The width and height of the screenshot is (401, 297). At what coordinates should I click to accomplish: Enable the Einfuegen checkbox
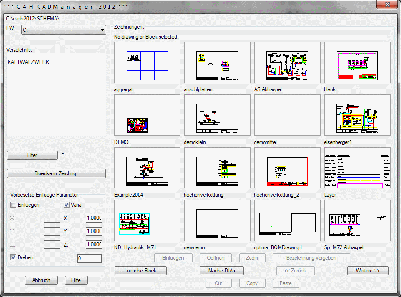[x=13, y=205]
